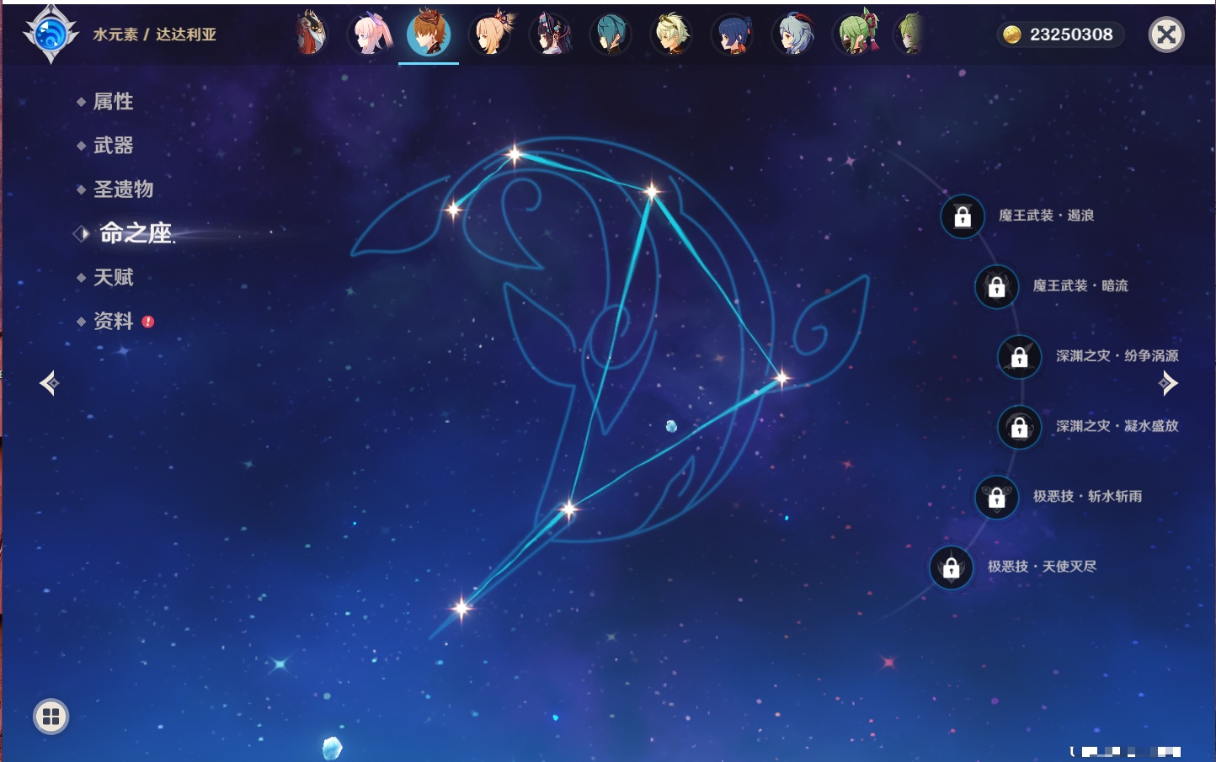
Task: Click the locked 深渊之灾·纷争涡源 constellation icon
Action: tap(1019, 357)
